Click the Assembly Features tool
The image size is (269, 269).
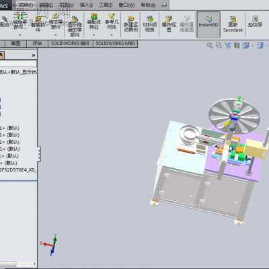click(93, 21)
